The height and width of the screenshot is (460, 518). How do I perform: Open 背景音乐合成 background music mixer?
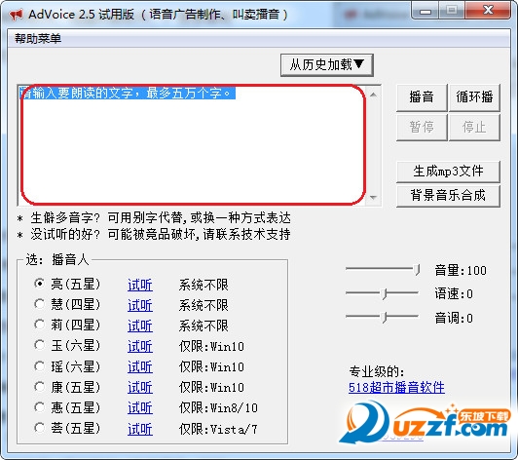pyautogui.click(x=448, y=196)
